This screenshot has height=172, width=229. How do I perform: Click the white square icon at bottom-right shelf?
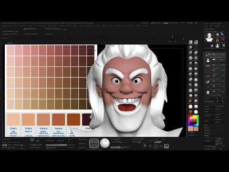coord(167,146)
